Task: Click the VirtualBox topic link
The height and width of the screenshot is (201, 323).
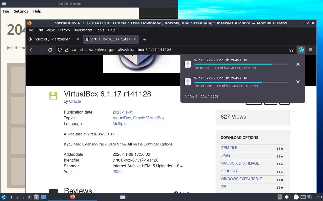Action: coord(122,118)
